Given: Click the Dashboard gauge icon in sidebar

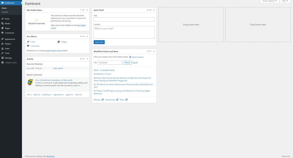Looking at the screenshot, I should [2, 3].
